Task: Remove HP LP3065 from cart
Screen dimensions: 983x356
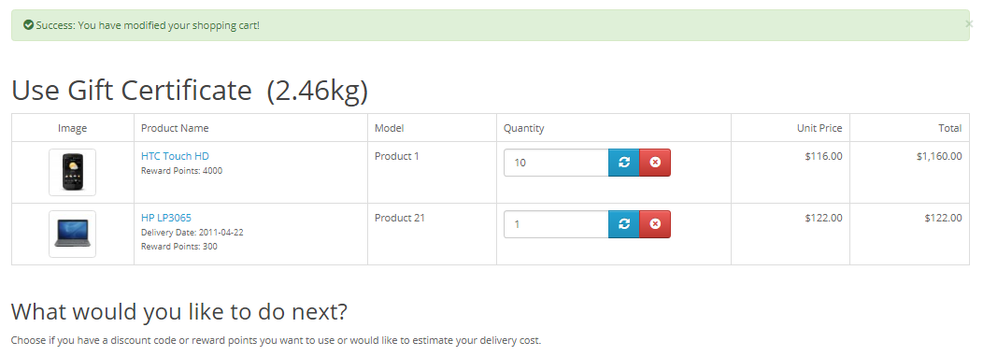Action: tap(655, 223)
